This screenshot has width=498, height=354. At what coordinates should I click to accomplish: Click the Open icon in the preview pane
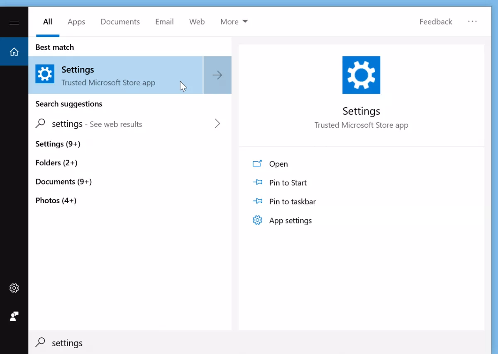pos(257,164)
